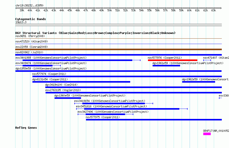
Task: Click the dgv1961e59 blue gain bar
Action: click(x=166, y=66)
